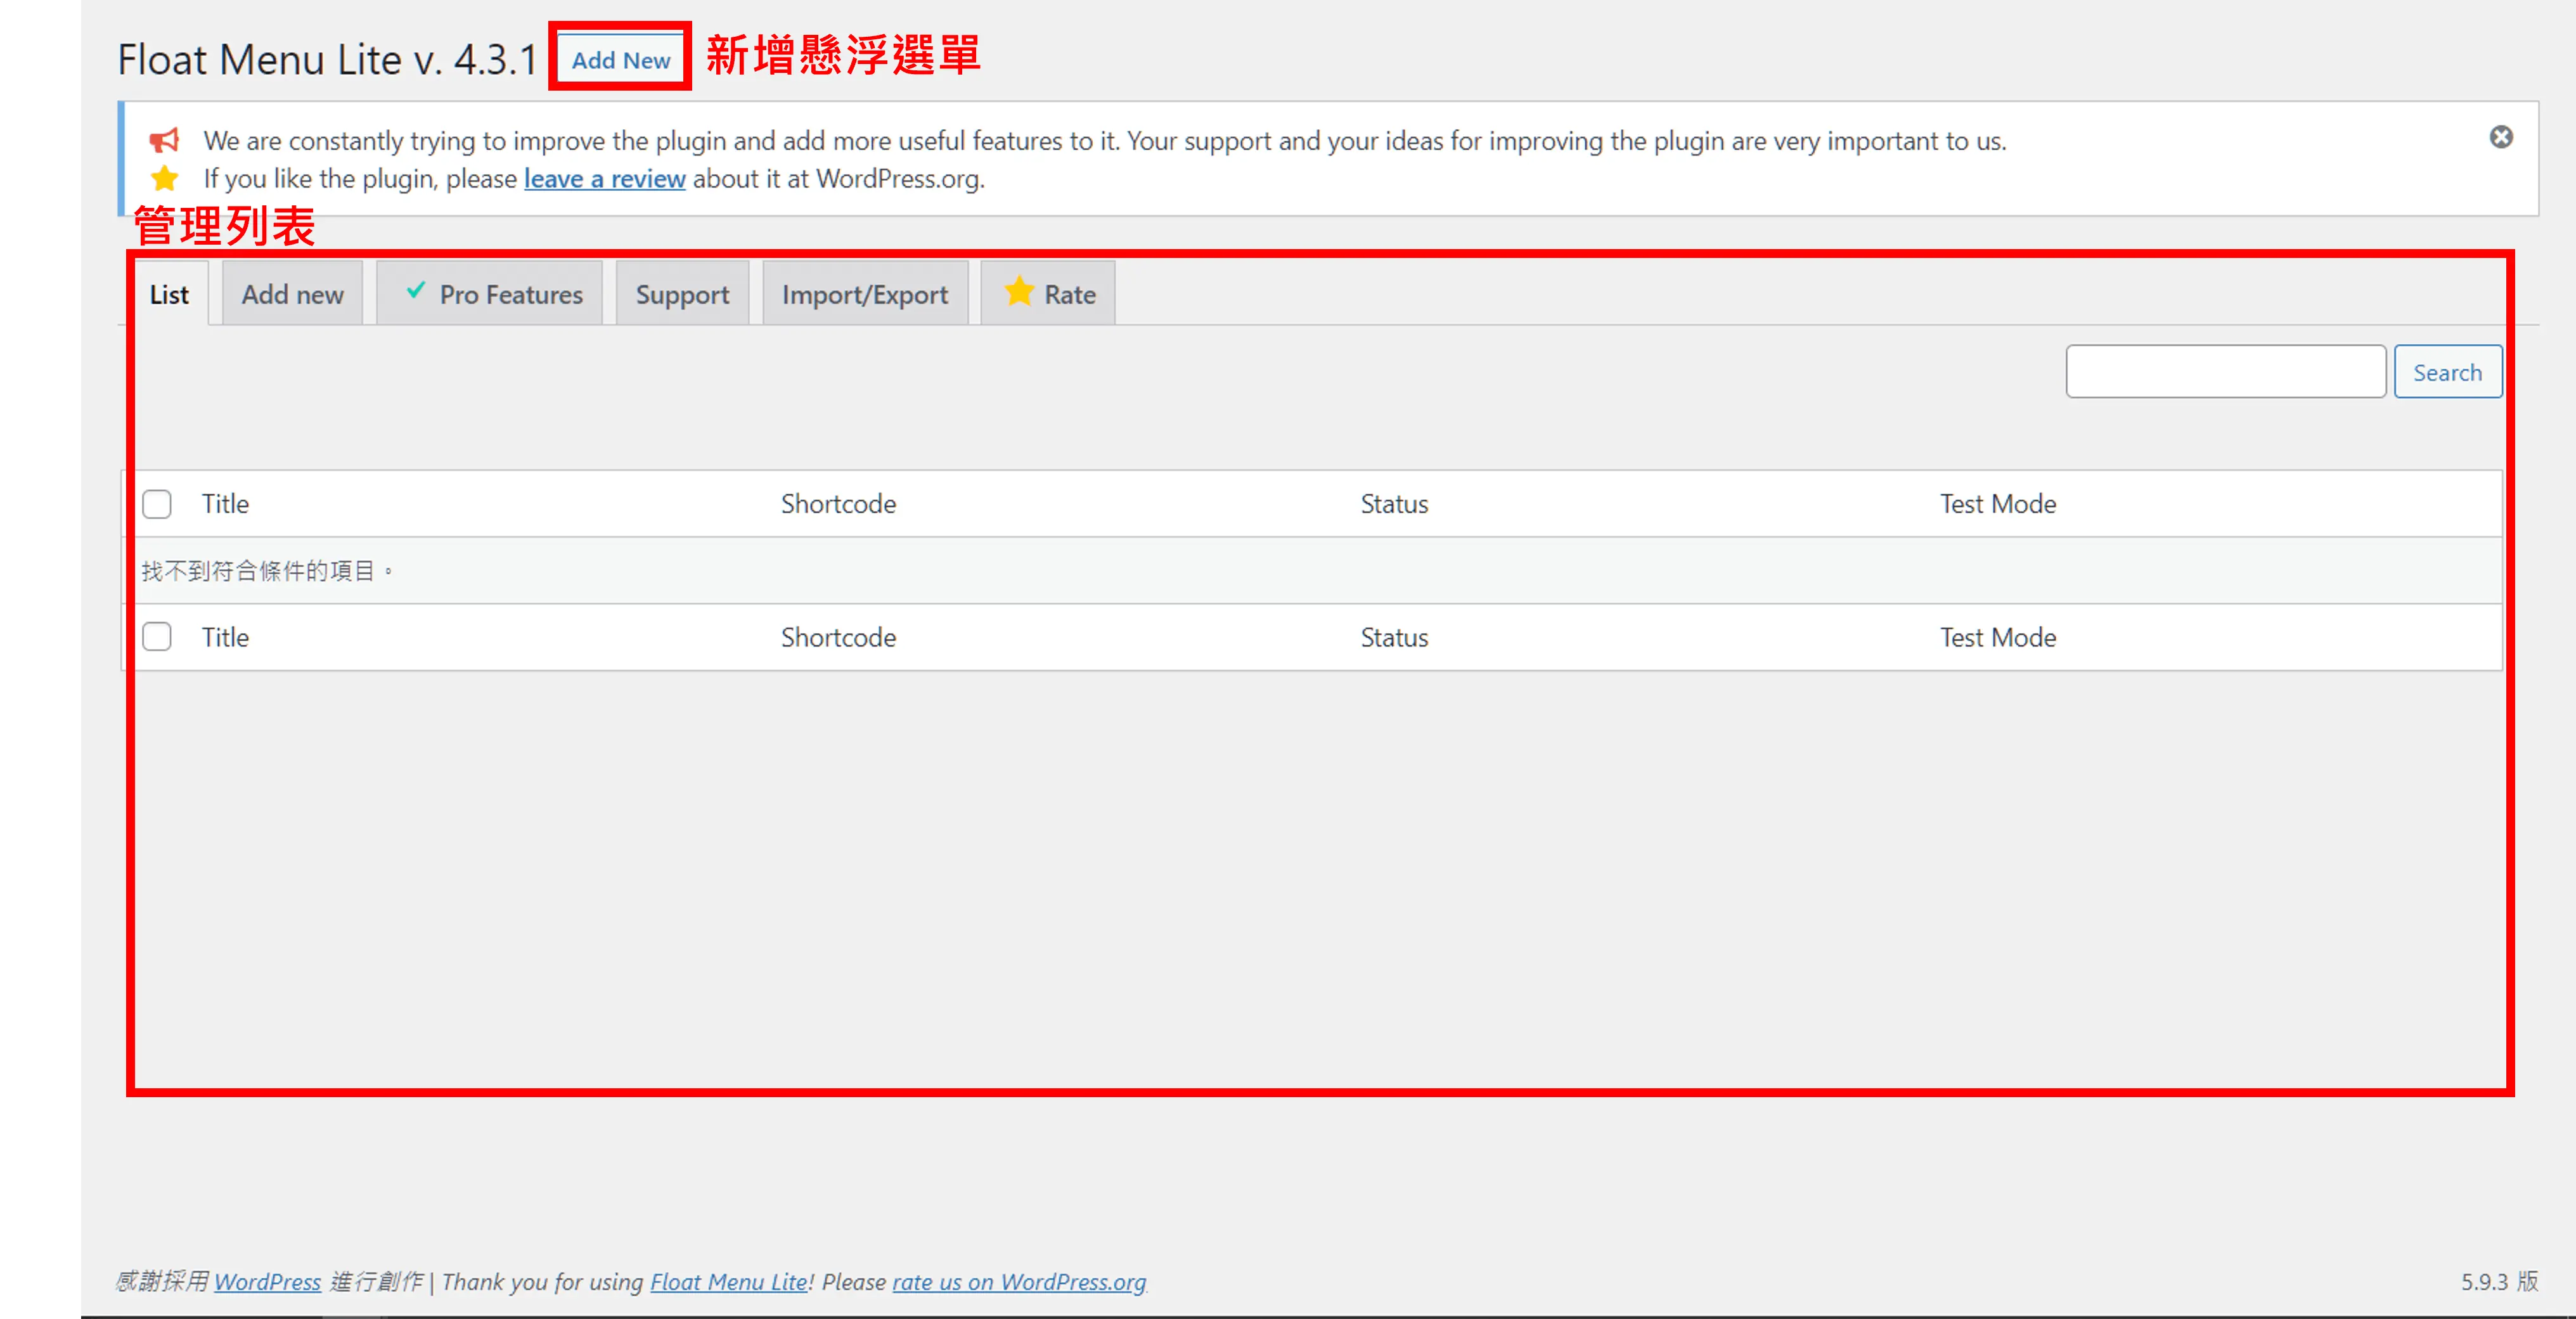This screenshot has height=1319, width=2576.
Task: Switch to the List tab
Action: (x=169, y=294)
